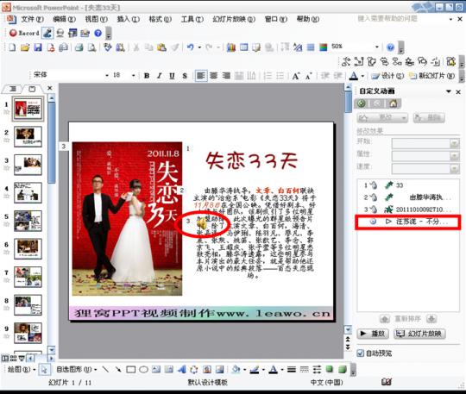Click the red Record button

point(24,33)
